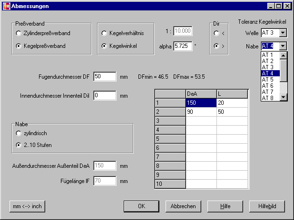Click the Abbrechen button
This screenshot has width=294, height=220.
coord(180,206)
